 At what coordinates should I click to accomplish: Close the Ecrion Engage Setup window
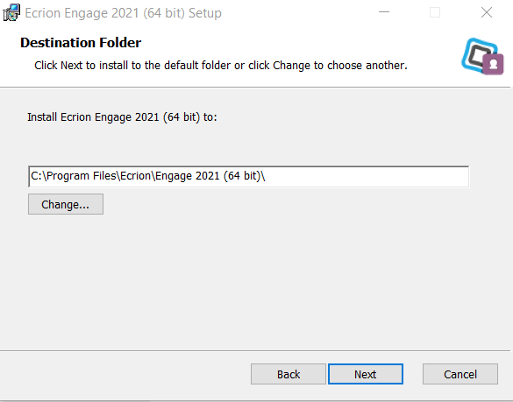coord(487,12)
